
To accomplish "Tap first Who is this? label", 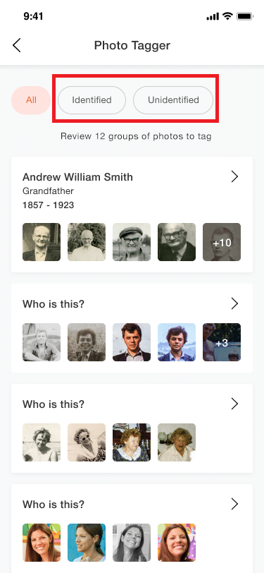I will 54,304.
